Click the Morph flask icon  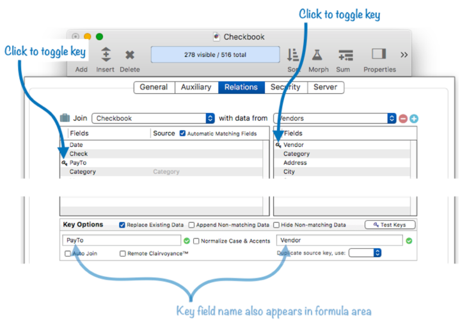tap(317, 55)
